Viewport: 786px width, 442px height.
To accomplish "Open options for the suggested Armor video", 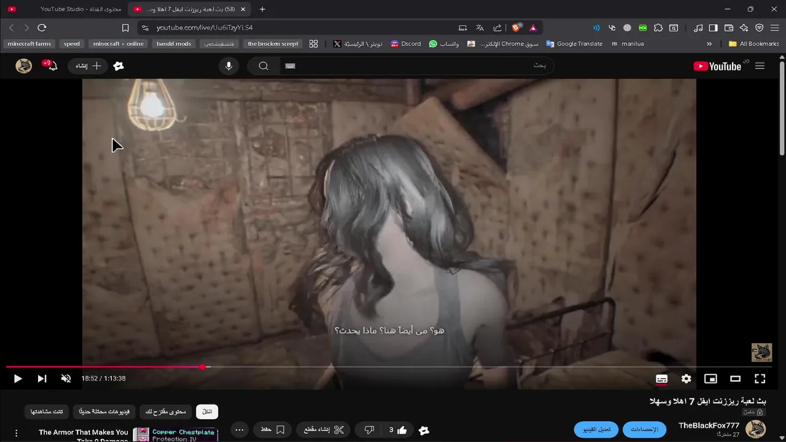I will pos(17,433).
